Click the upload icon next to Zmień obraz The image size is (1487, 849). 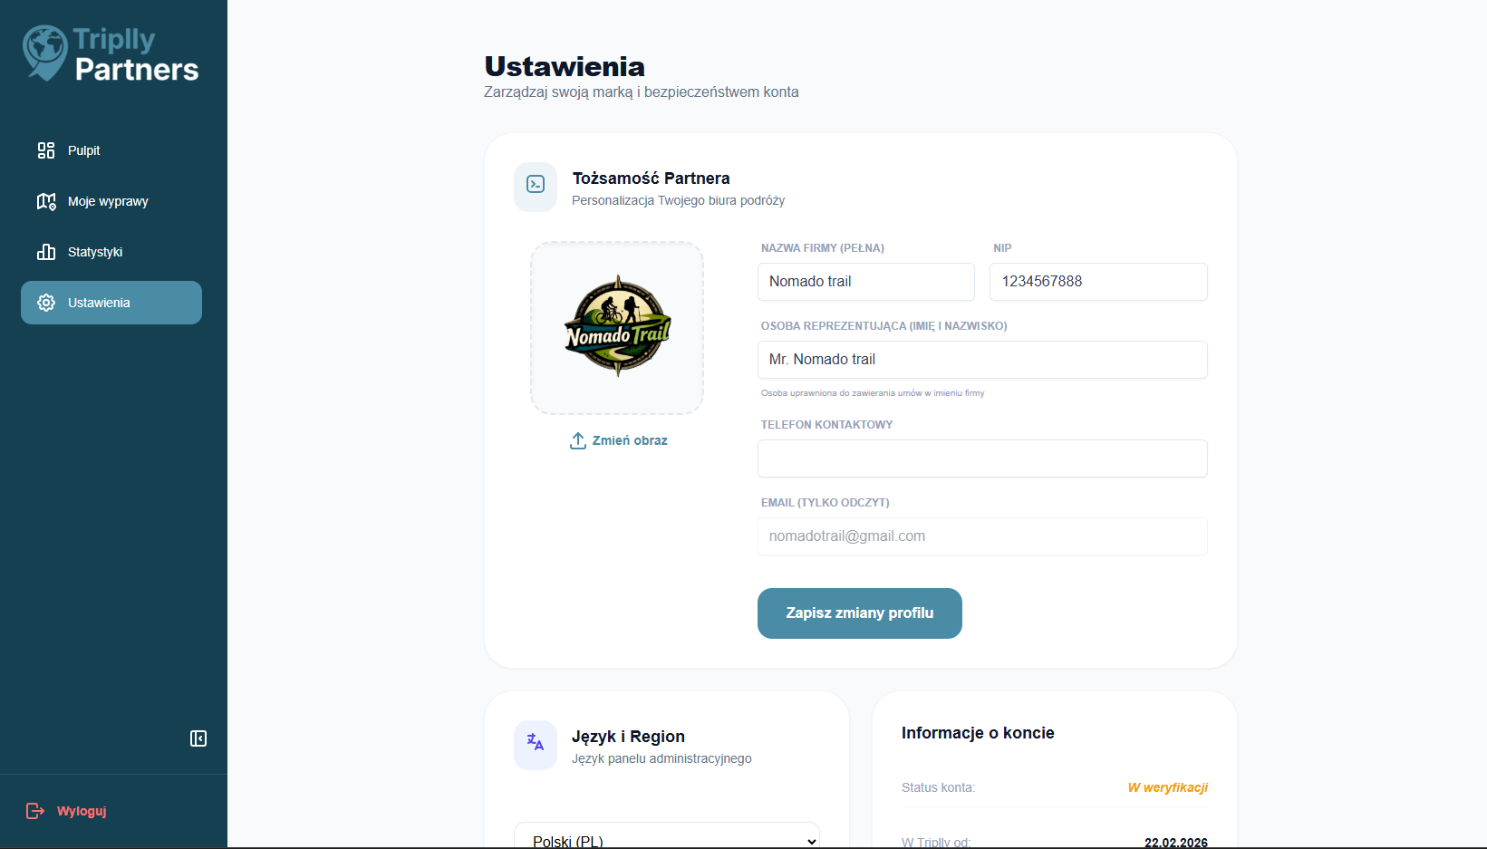577,439
